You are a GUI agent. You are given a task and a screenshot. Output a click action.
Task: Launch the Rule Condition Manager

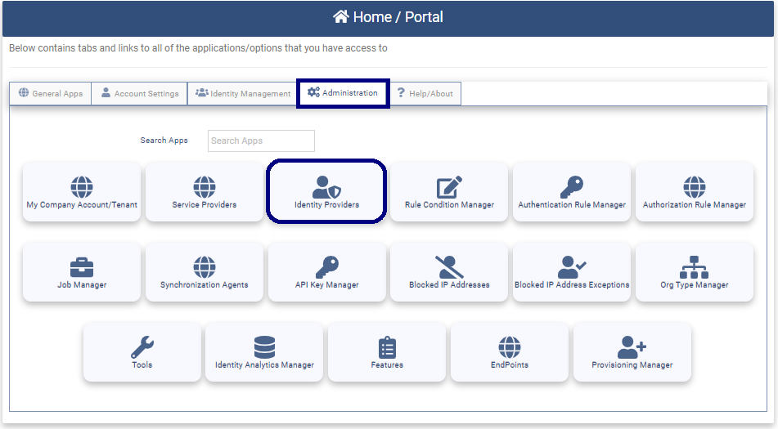[449, 192]
